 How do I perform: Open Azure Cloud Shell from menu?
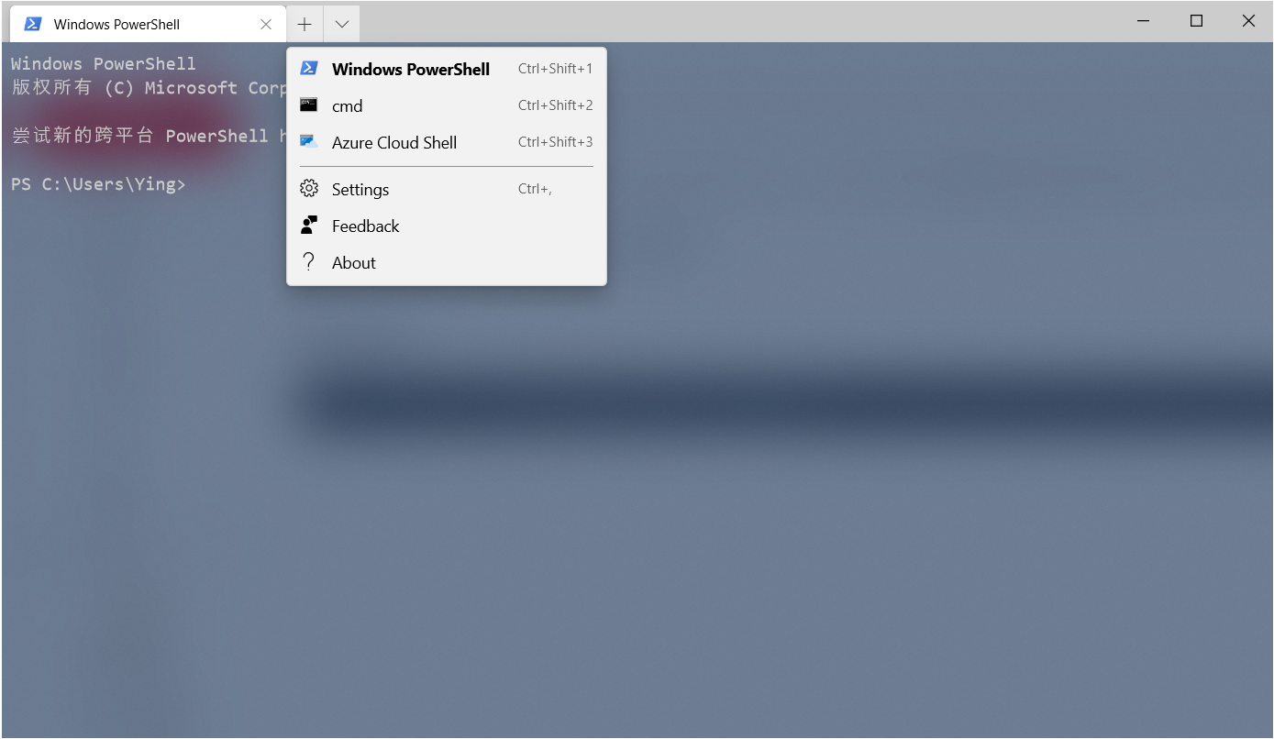(x=447, y=142)
